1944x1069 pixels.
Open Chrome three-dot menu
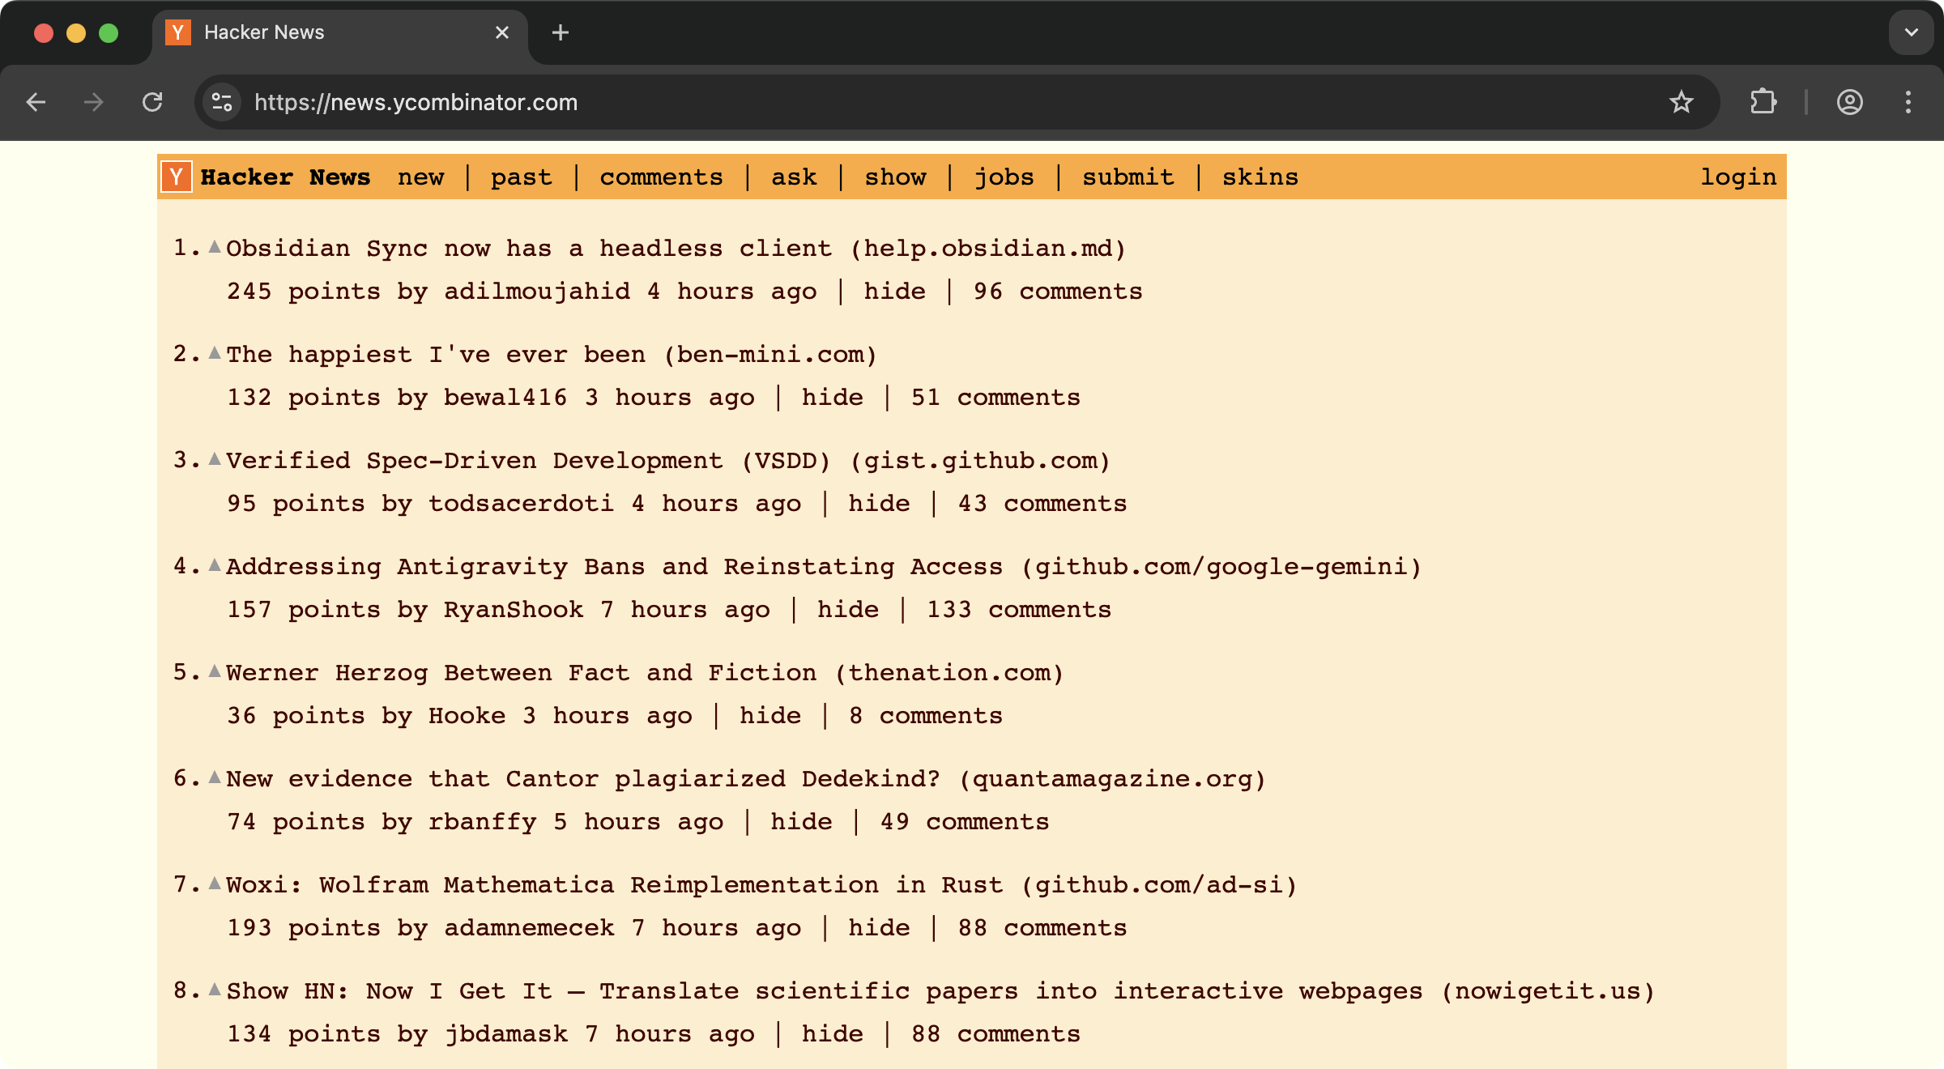coord(1908,102)
